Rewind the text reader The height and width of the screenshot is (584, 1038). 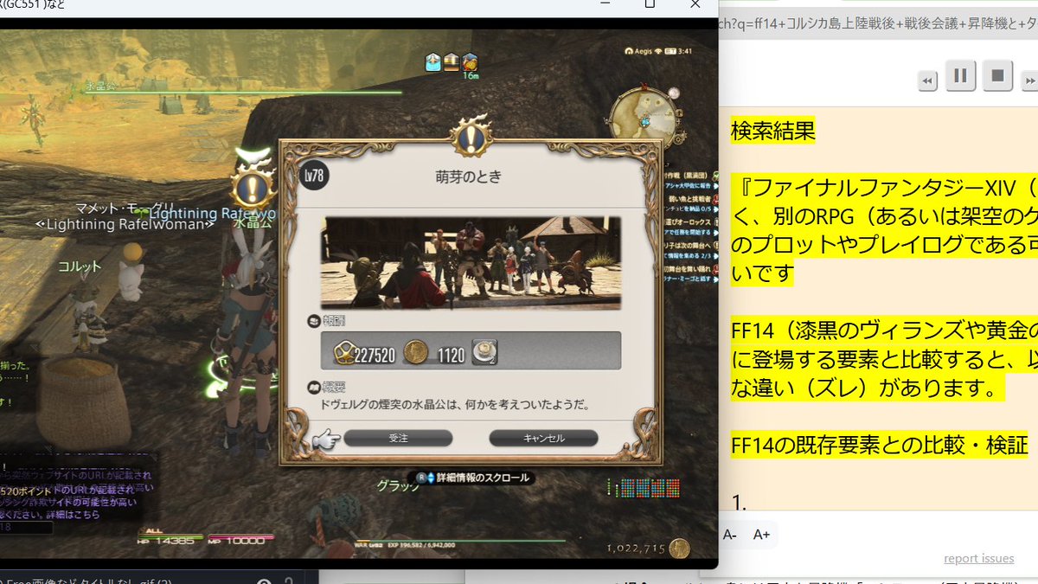click(x=927, y=80)
